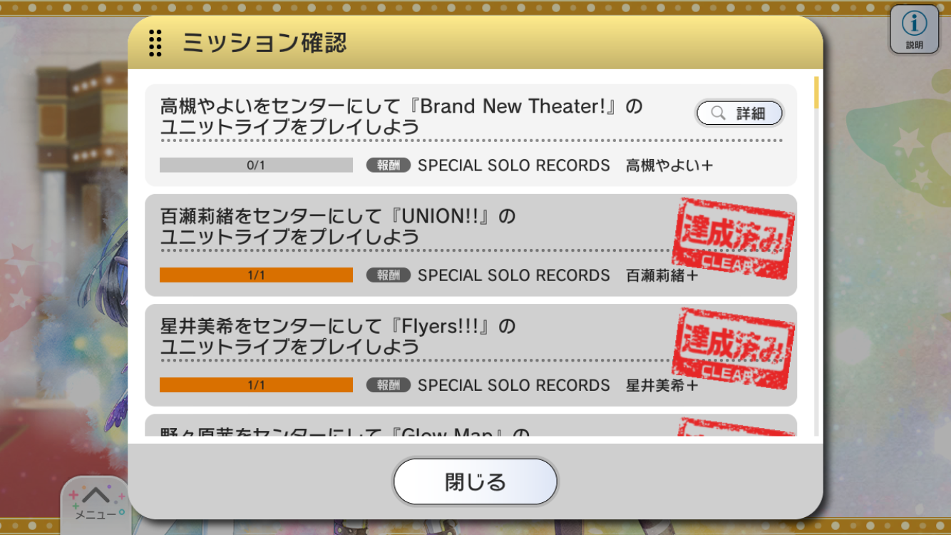The width and height of the screenshot is (951, 535).
Task: Select the 星井美希 Flyers!!! mission entry
Action: pyautogui.click(x=471, y=355)
